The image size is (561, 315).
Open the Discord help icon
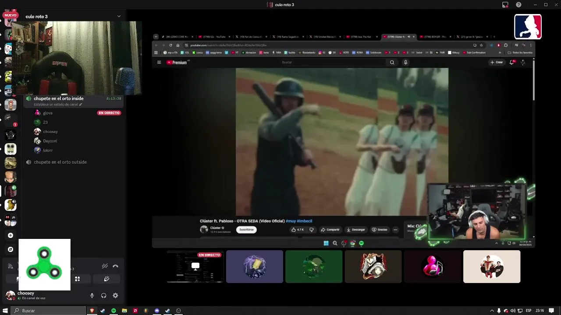click(x=519, y=5)
